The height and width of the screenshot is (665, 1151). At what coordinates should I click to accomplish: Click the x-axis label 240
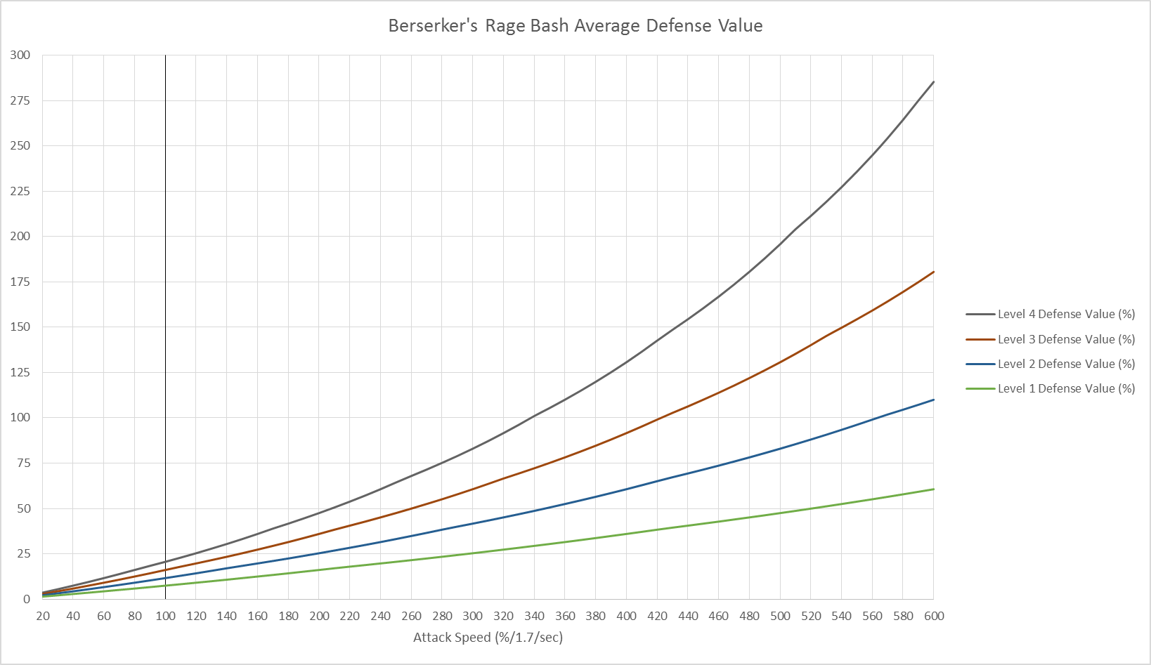point(381,616)
